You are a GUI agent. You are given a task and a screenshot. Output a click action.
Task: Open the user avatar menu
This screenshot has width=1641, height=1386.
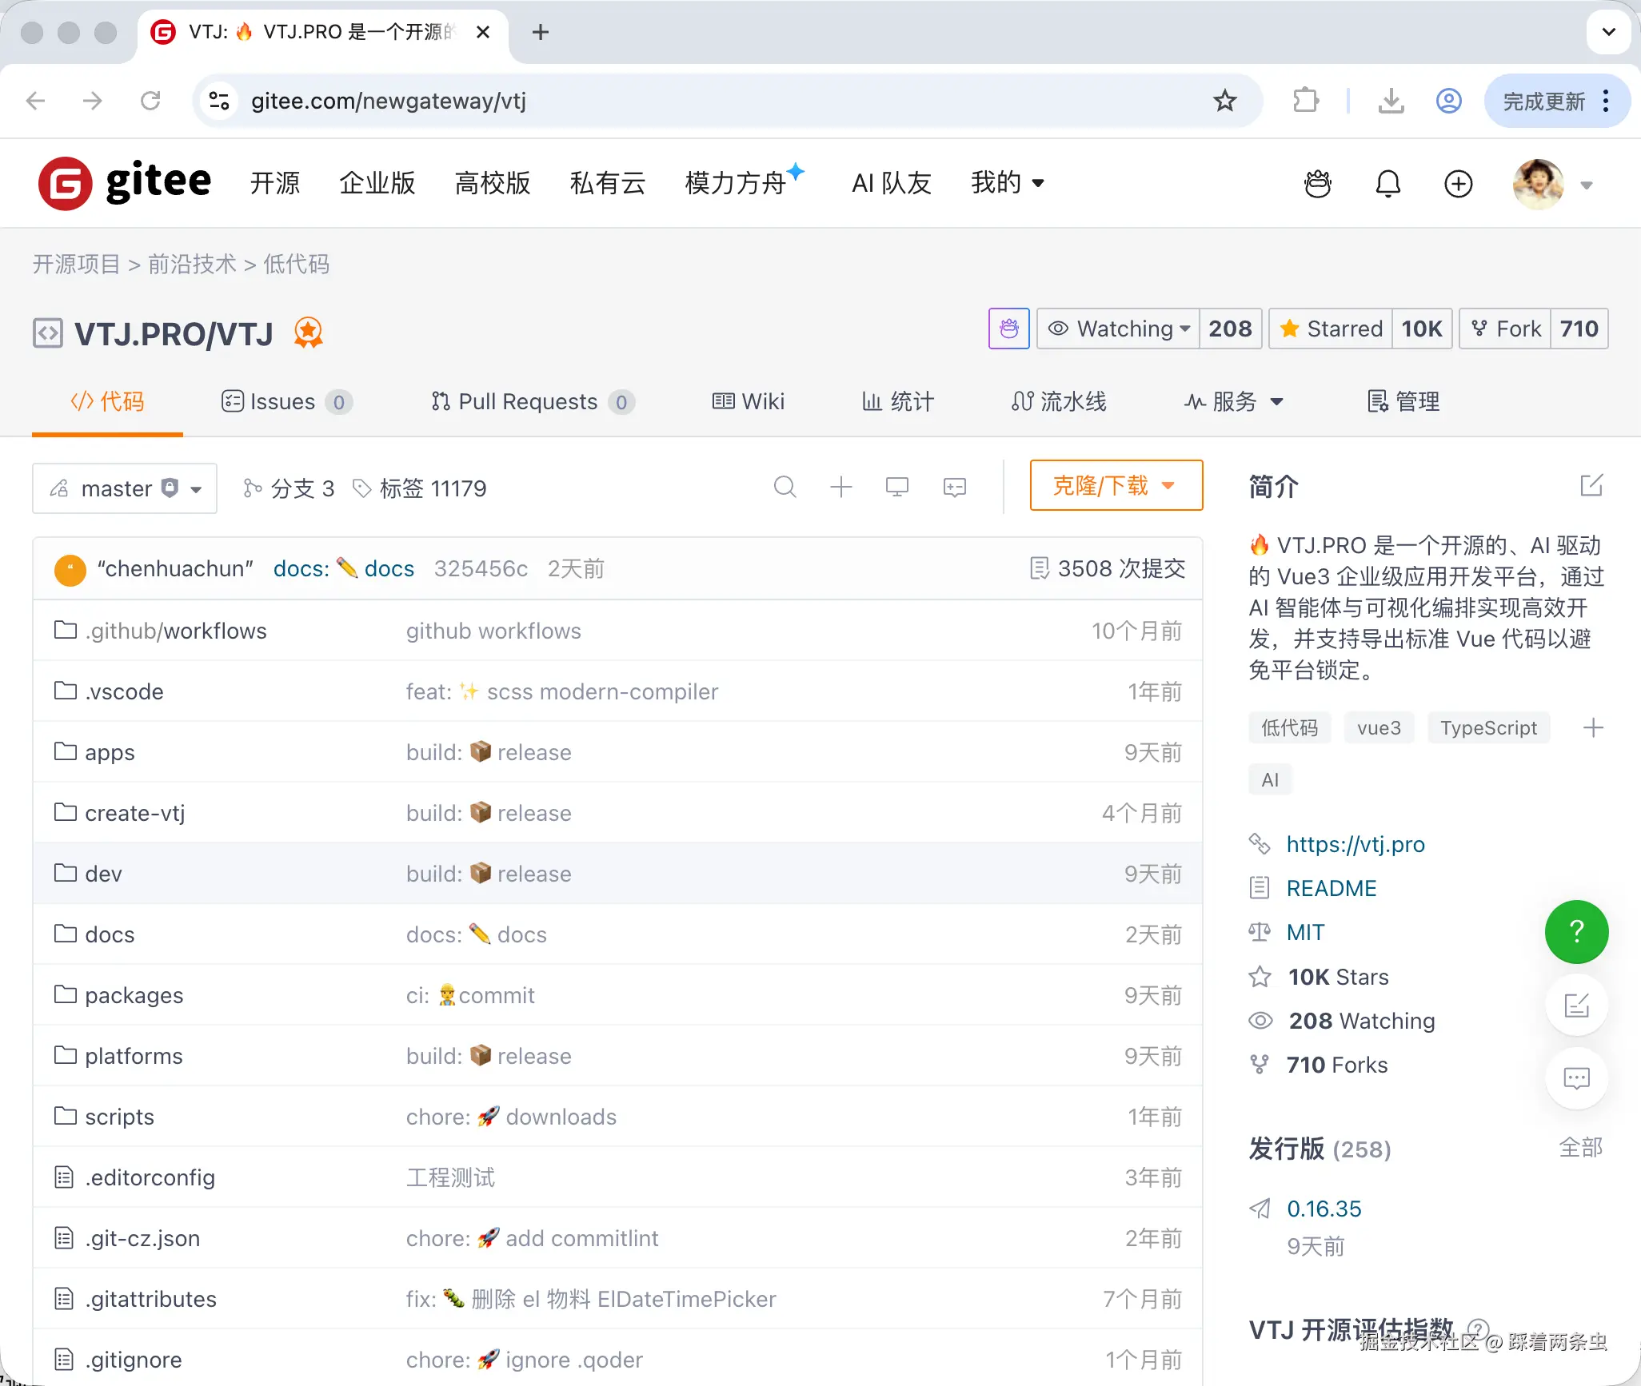1552,185
